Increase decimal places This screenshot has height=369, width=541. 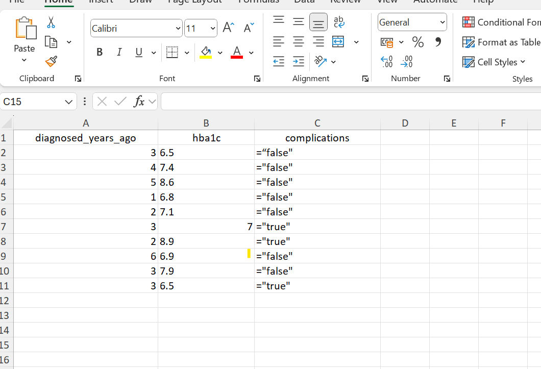coord(387,62)
